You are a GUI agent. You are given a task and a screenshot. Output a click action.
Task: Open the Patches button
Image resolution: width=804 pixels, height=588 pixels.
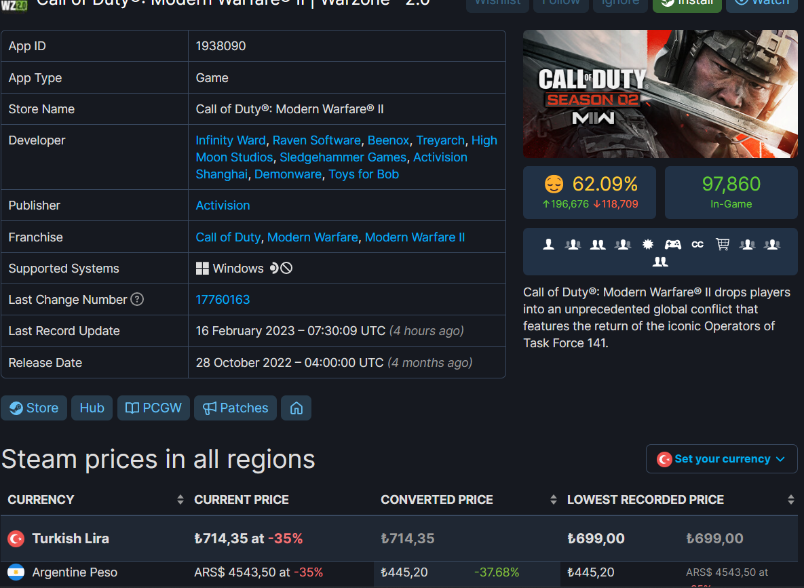235,408
